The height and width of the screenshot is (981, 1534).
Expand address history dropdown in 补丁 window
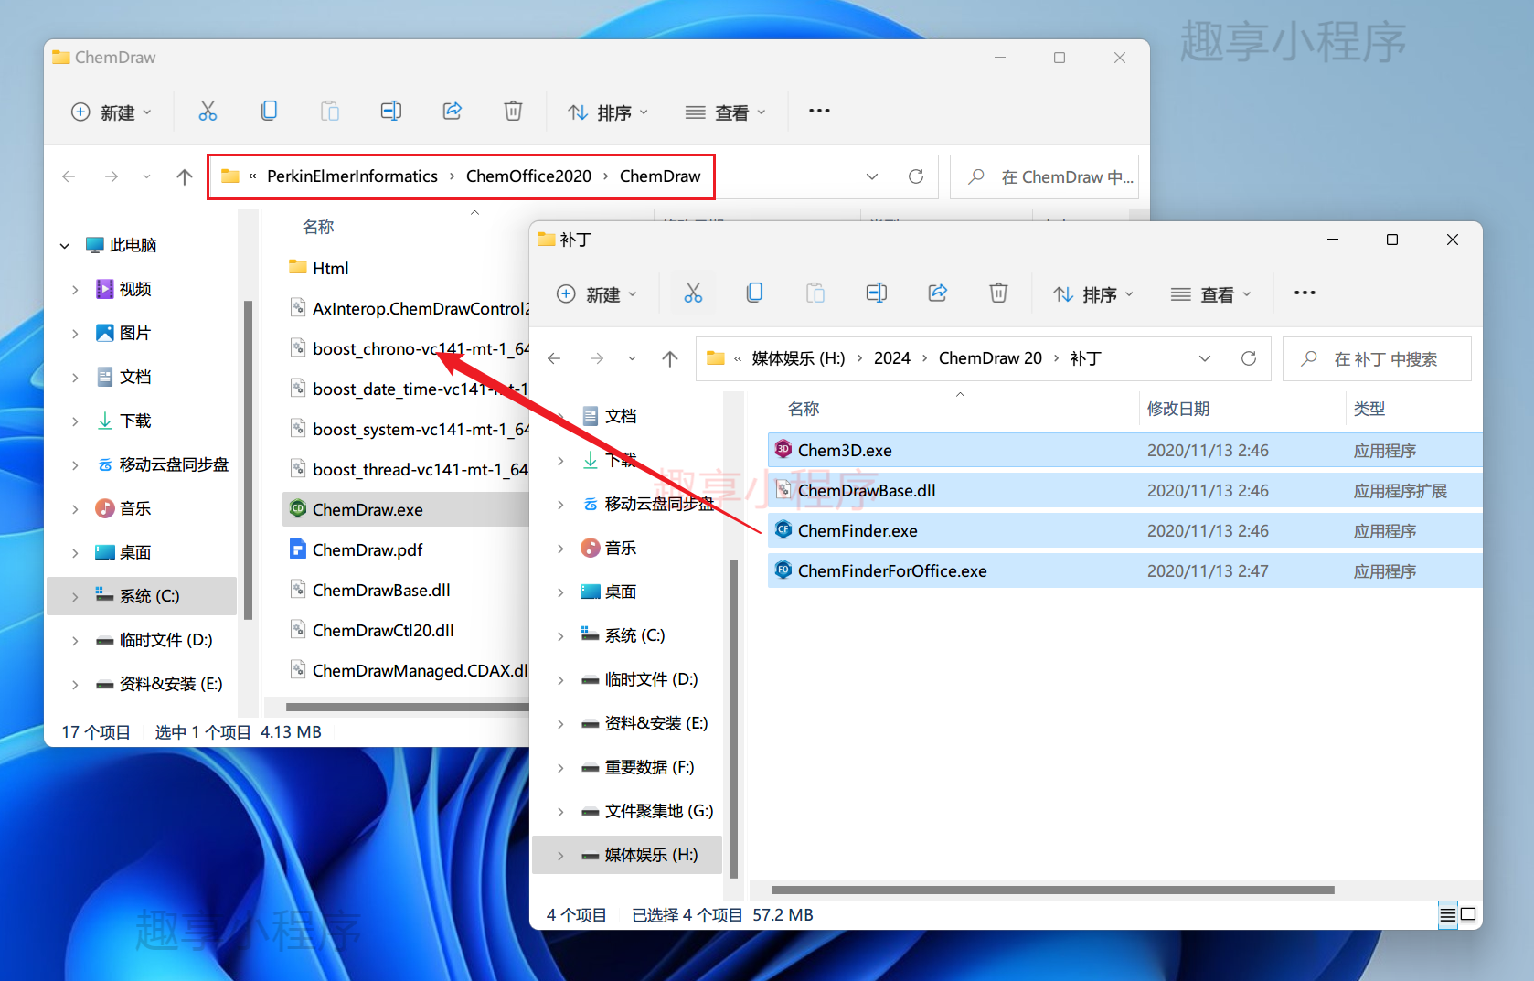pyautogui.click(x=1205, y=358)
